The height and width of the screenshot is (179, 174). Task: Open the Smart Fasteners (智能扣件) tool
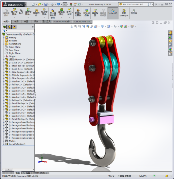pyautogui.click(x=36, y=13)
